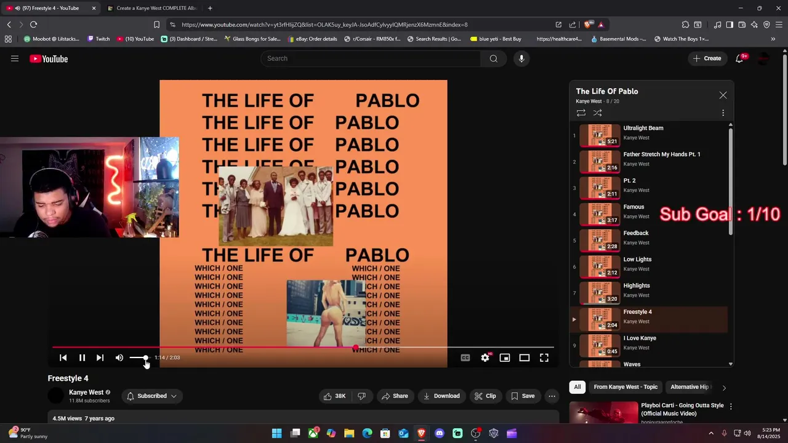The width and height of the screenshot is (788, 443).
Task: Toggle closed captions in the player
Action: (465, 357)
